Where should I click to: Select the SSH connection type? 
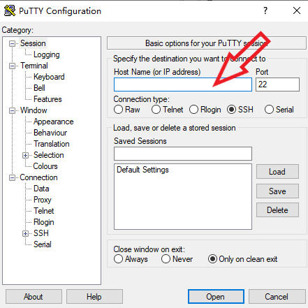240,110
